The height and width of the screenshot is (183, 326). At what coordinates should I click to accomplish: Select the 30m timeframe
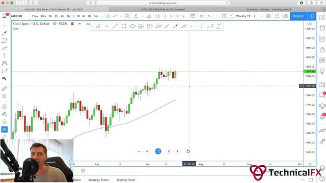43,16
